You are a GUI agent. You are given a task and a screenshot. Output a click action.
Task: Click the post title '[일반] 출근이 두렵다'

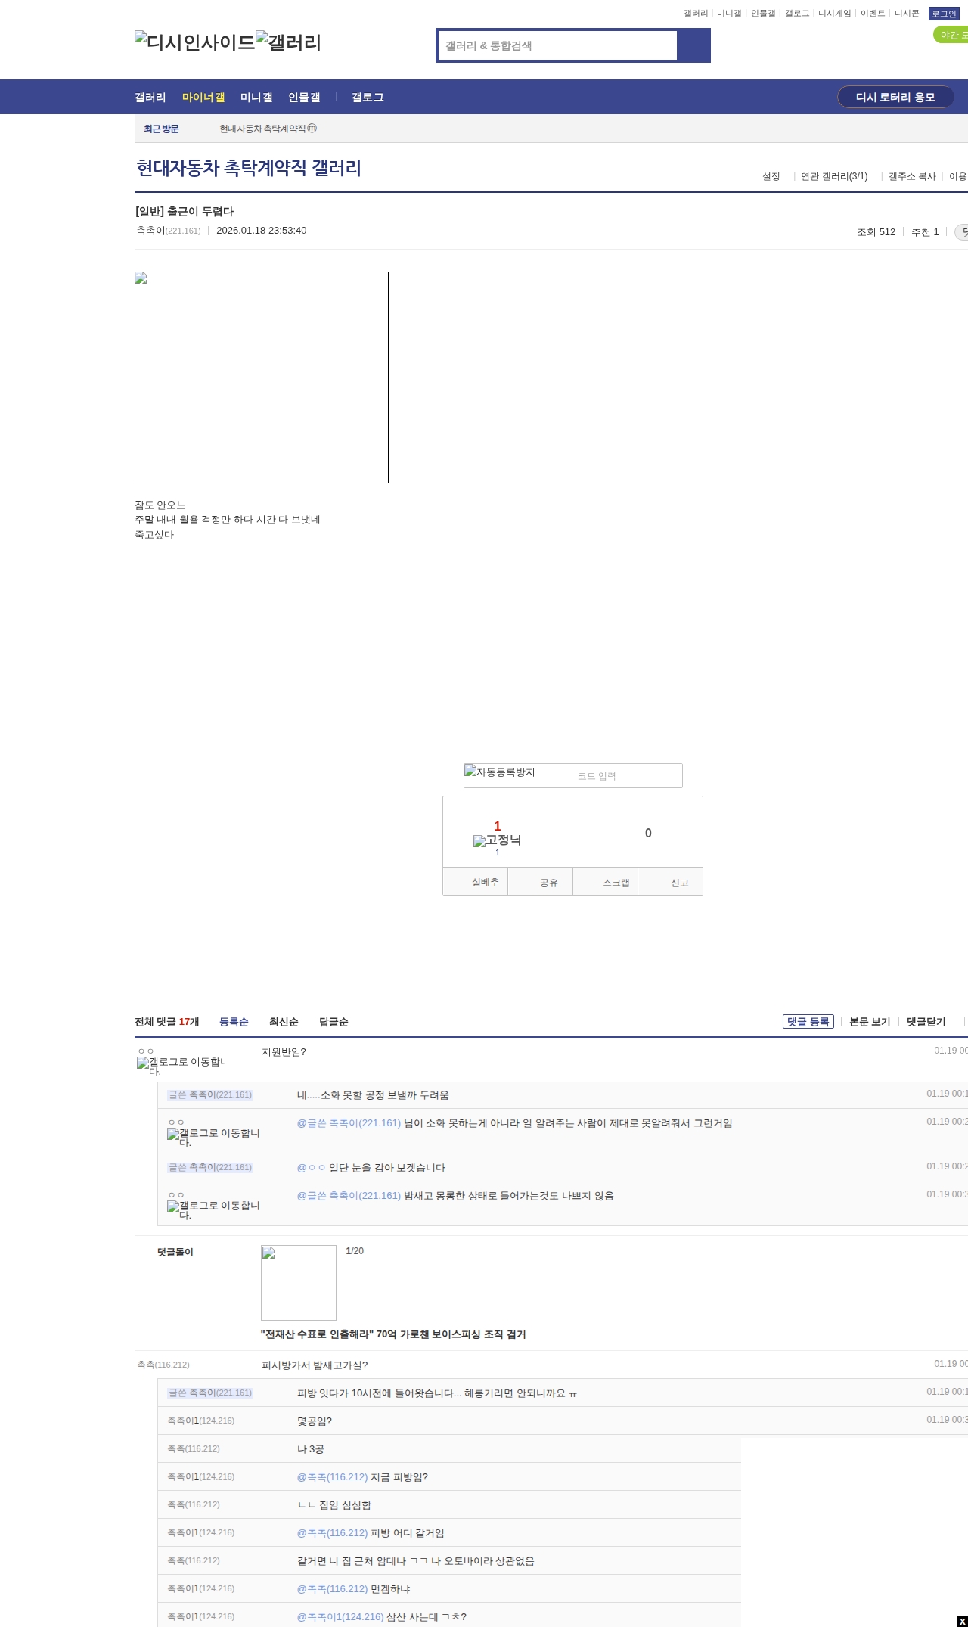tap(185, 212)
